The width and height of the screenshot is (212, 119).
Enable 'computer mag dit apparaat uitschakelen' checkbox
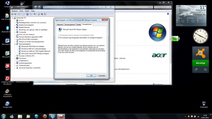click(59, 37)
